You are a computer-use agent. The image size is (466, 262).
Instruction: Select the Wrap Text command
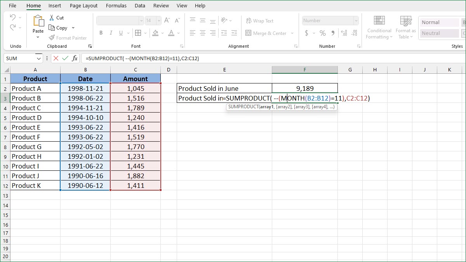tap(259, 21)
